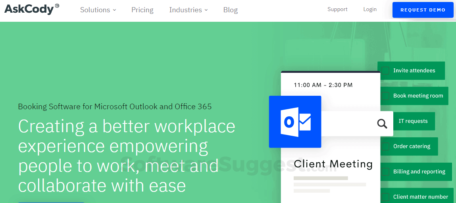456x203 pixels.
Task: Click the Login link
Action: tap(370, 9)
